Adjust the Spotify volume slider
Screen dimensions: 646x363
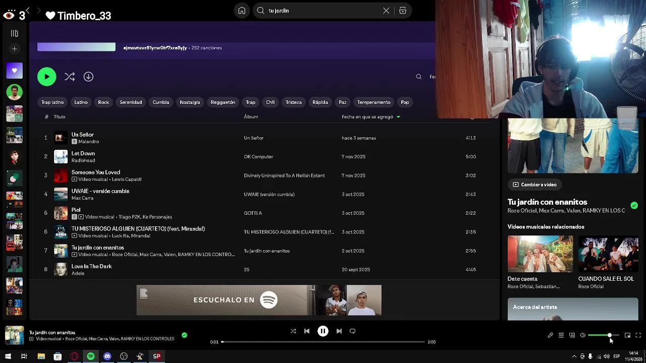(604, 335)
